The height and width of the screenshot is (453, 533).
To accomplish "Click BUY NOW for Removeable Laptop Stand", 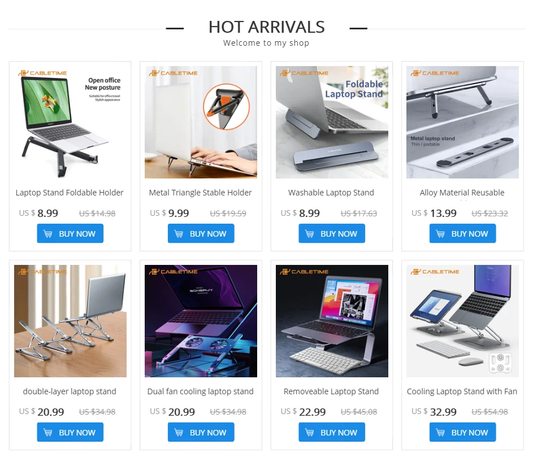I will pos(332,432).
